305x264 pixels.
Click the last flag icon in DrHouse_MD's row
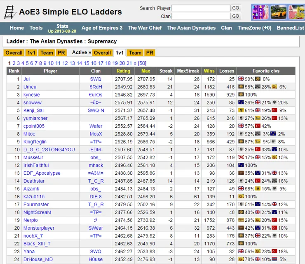pyautogui.click(x=274, y=259)
